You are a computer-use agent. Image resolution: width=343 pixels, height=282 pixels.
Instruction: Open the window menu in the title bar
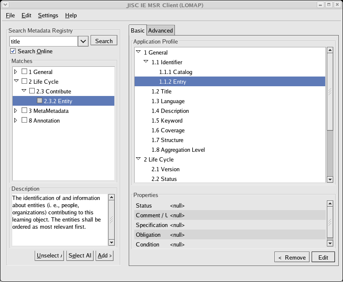click(6, 5)
